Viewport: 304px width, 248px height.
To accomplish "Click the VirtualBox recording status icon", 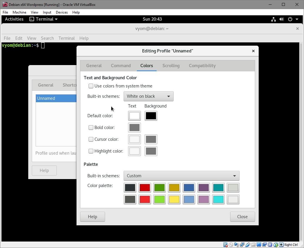I will click(264, 245).
